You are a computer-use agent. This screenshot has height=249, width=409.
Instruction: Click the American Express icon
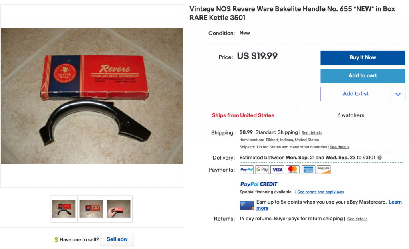pos(308,170)
